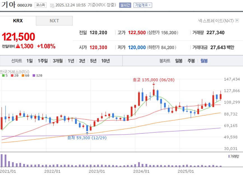Click the purple 120 moving average swatch
Image resolution: width=243 pixels, height=178 pixels.
coord(34,75)
